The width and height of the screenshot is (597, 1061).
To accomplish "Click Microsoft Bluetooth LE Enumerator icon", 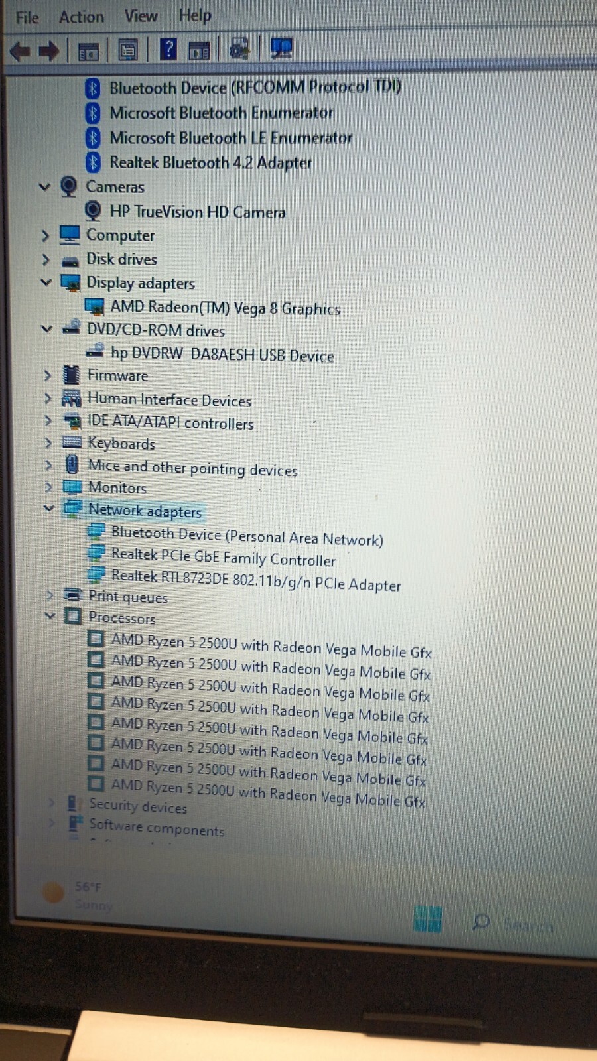I will click(93, 138).
